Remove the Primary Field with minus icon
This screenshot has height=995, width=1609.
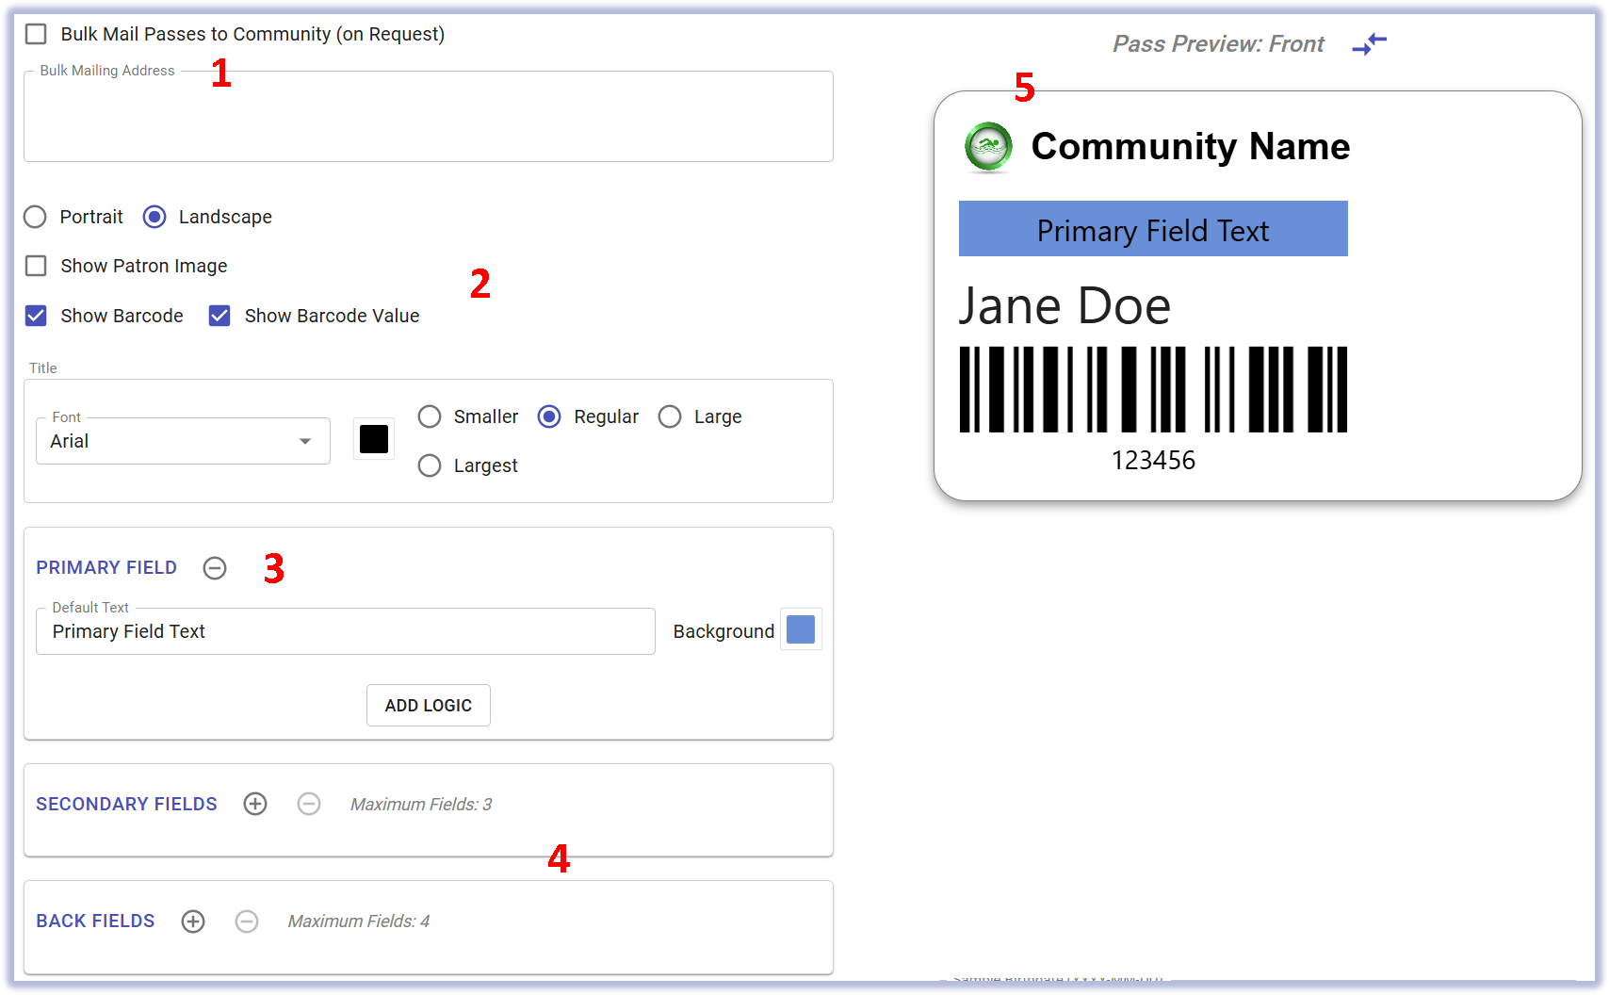pos(215,568)
